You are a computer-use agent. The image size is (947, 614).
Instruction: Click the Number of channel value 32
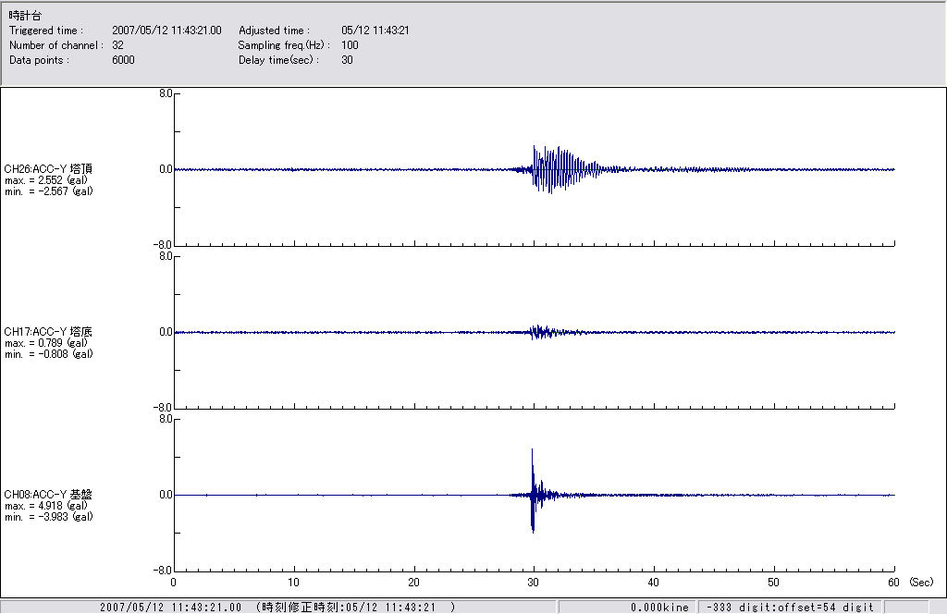click(x=118, y=45)
